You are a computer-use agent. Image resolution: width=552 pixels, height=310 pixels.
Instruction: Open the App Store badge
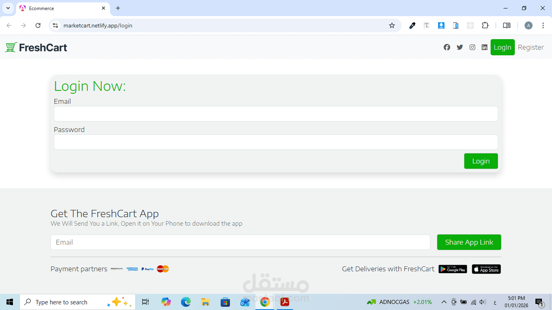[487, 269]
